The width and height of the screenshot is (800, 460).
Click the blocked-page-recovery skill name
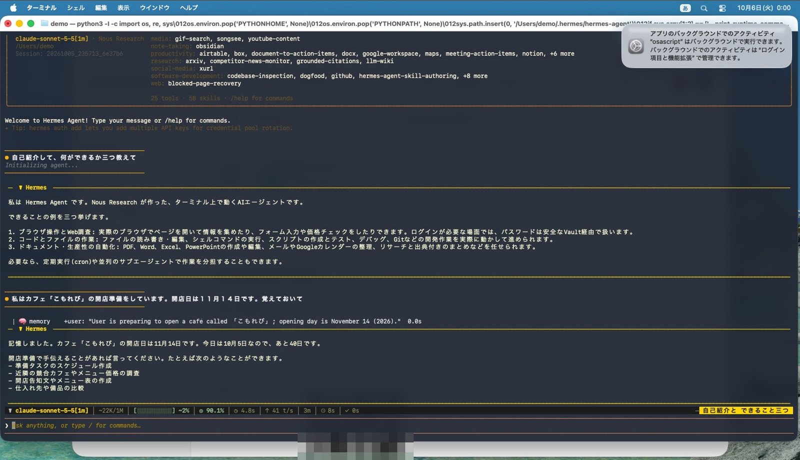coord(204,83)
